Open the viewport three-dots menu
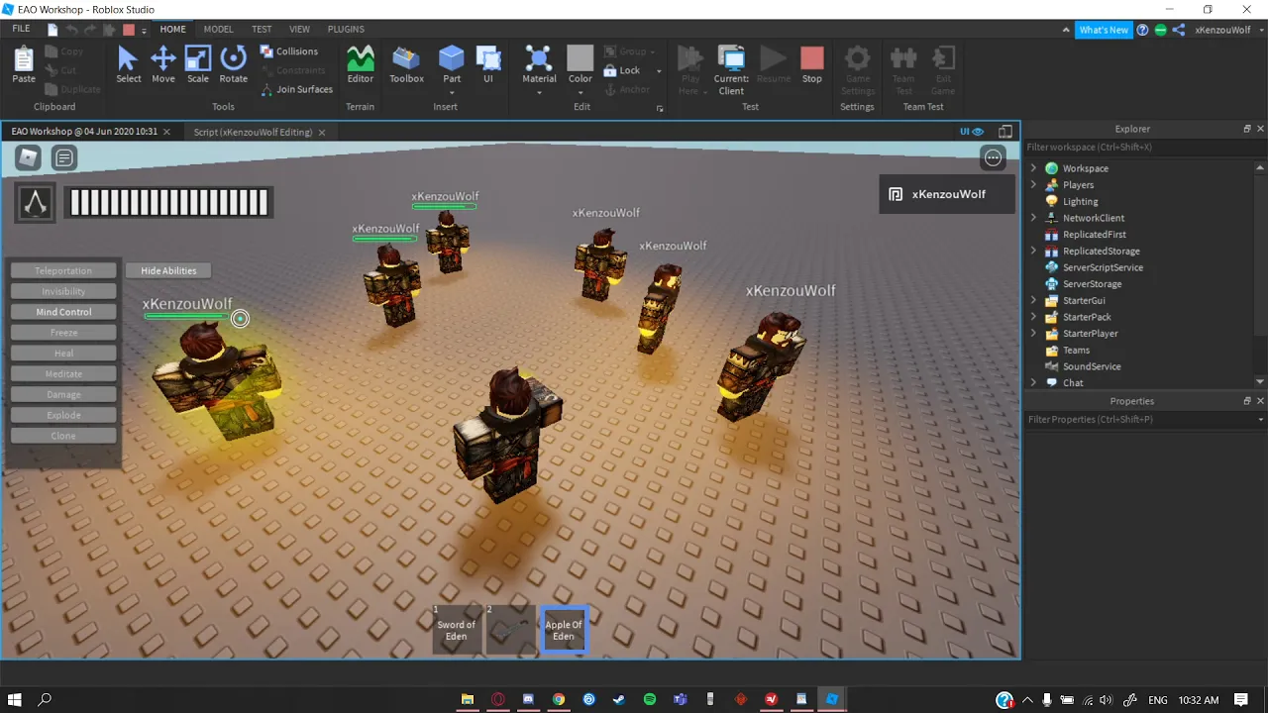 coord(993,156)
